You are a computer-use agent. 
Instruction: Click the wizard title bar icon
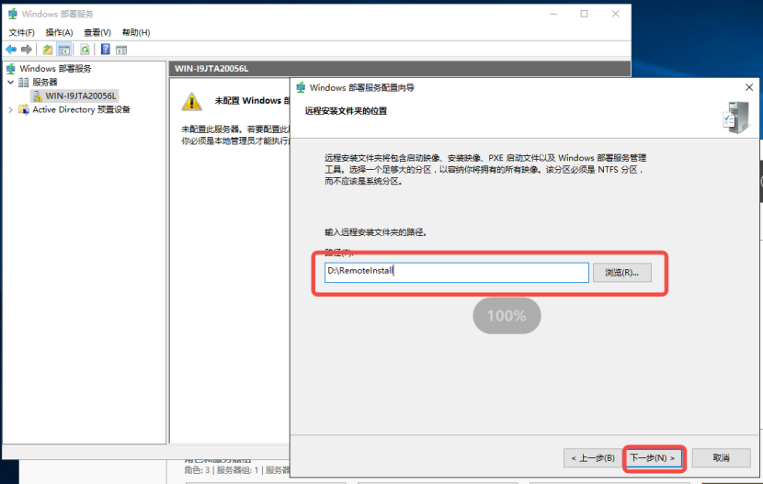[x=301, y=87]
